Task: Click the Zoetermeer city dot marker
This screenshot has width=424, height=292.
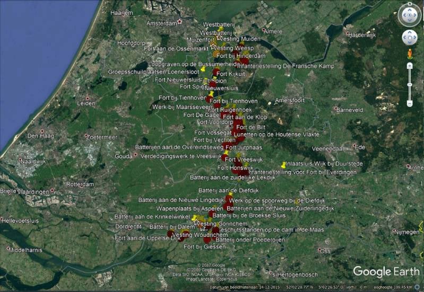Action: click(86, 136)
